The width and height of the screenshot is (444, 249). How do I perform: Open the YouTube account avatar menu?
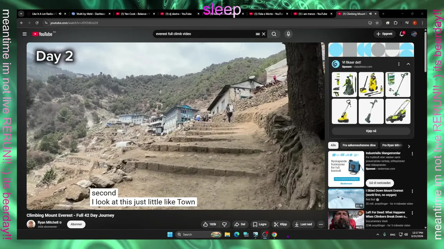(414, 34)
